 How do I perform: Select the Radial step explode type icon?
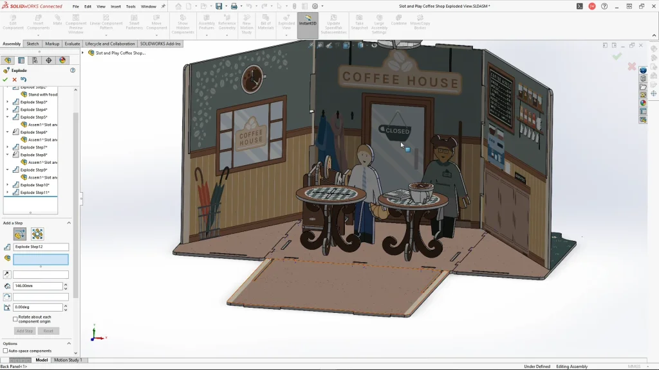click(37, 234)
